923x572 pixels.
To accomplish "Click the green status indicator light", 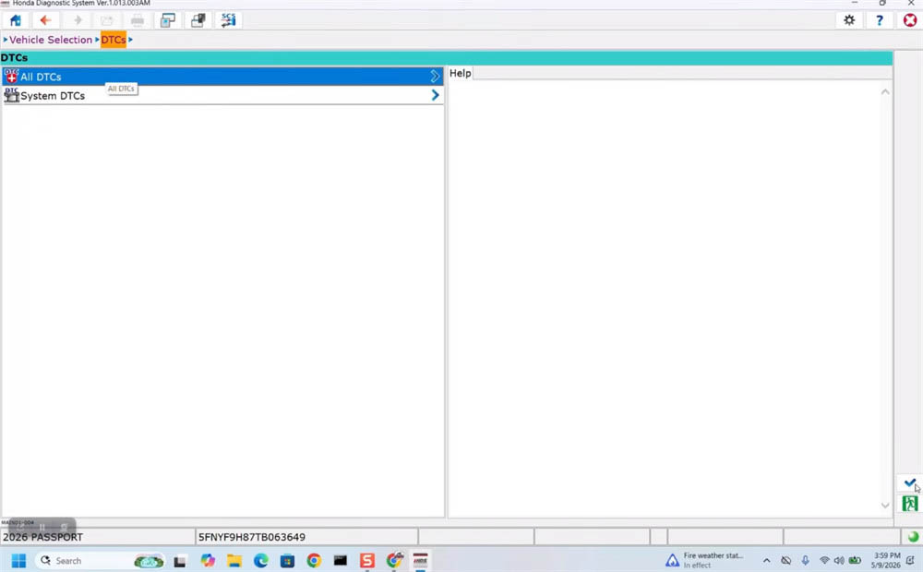I will click(x=913, y=537).
